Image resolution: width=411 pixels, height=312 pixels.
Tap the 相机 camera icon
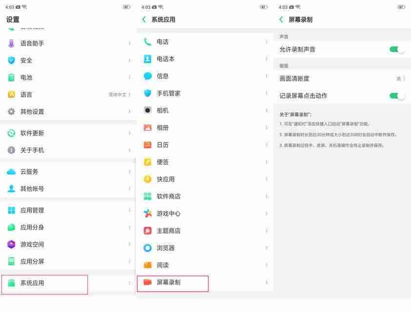147,110
